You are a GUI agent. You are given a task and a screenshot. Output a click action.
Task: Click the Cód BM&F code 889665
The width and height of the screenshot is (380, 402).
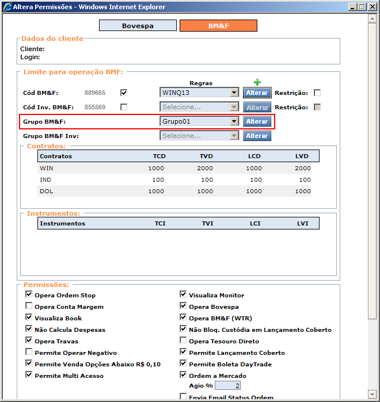point(95,93)
